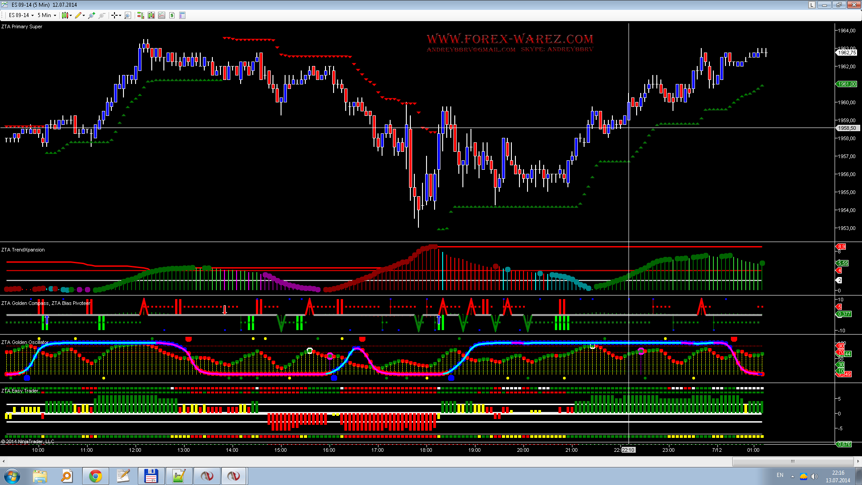
Task: Click the zoom out magnifier icon
Action: 102,15
